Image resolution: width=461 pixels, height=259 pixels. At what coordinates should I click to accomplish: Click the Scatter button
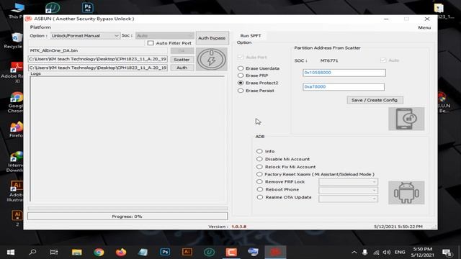coord(182,59)
